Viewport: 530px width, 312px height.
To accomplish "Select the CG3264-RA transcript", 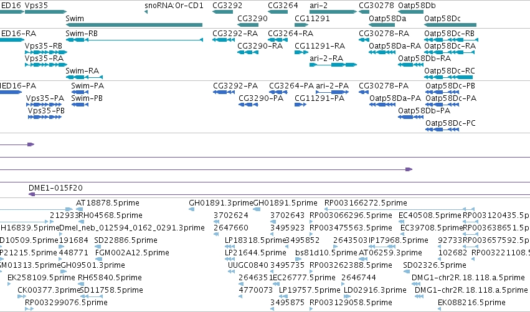I will [x=278, y=40].
